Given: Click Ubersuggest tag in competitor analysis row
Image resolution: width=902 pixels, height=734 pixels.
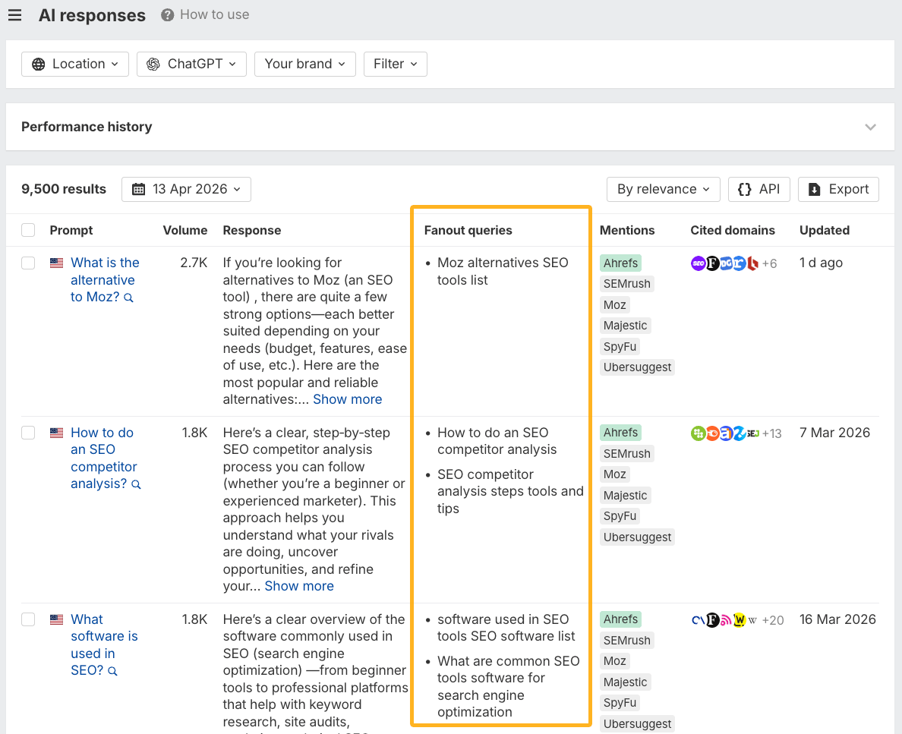Looking at the screenshot, I should (x=637, y=537).
